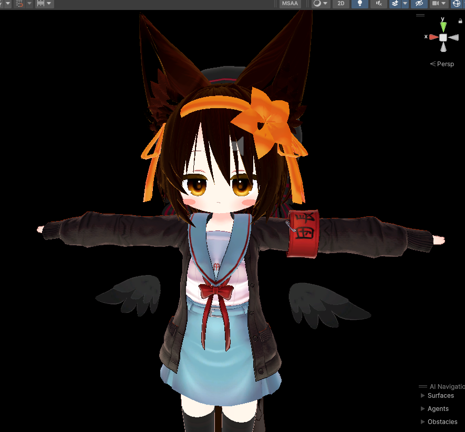The width and height of the screenshot is (465, 432).
Task: Toggle 2D view mode
Action: [341, 4]
